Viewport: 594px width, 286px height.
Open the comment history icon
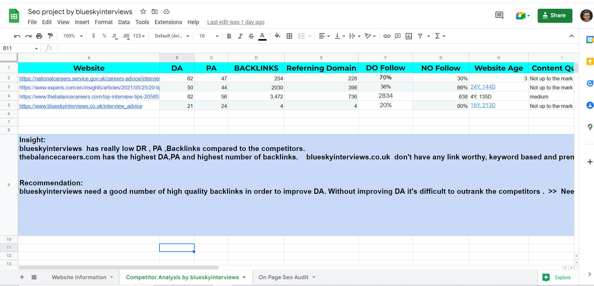499,15
